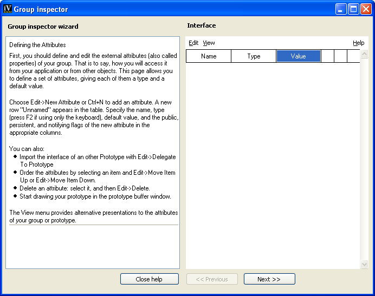This screenshot has width=375, height=296.
Task: Select the Type column header
Action: coord(254,56)
